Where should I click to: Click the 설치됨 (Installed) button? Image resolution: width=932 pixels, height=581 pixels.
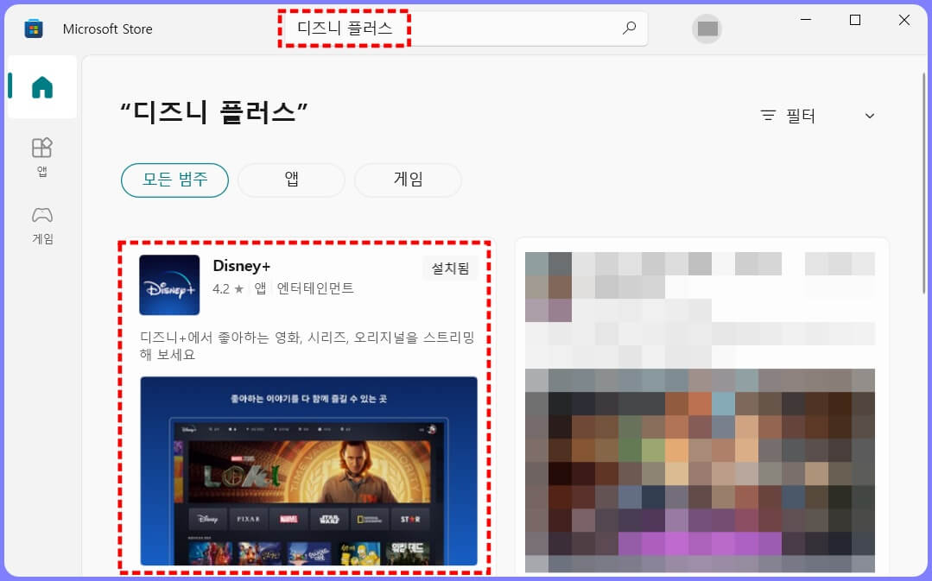[449, 268]
